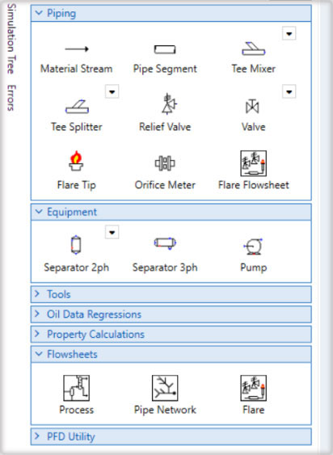Select Flare Flowsheet icon in Piping
This screenshot has width=333, height=455.
[254, 163]
